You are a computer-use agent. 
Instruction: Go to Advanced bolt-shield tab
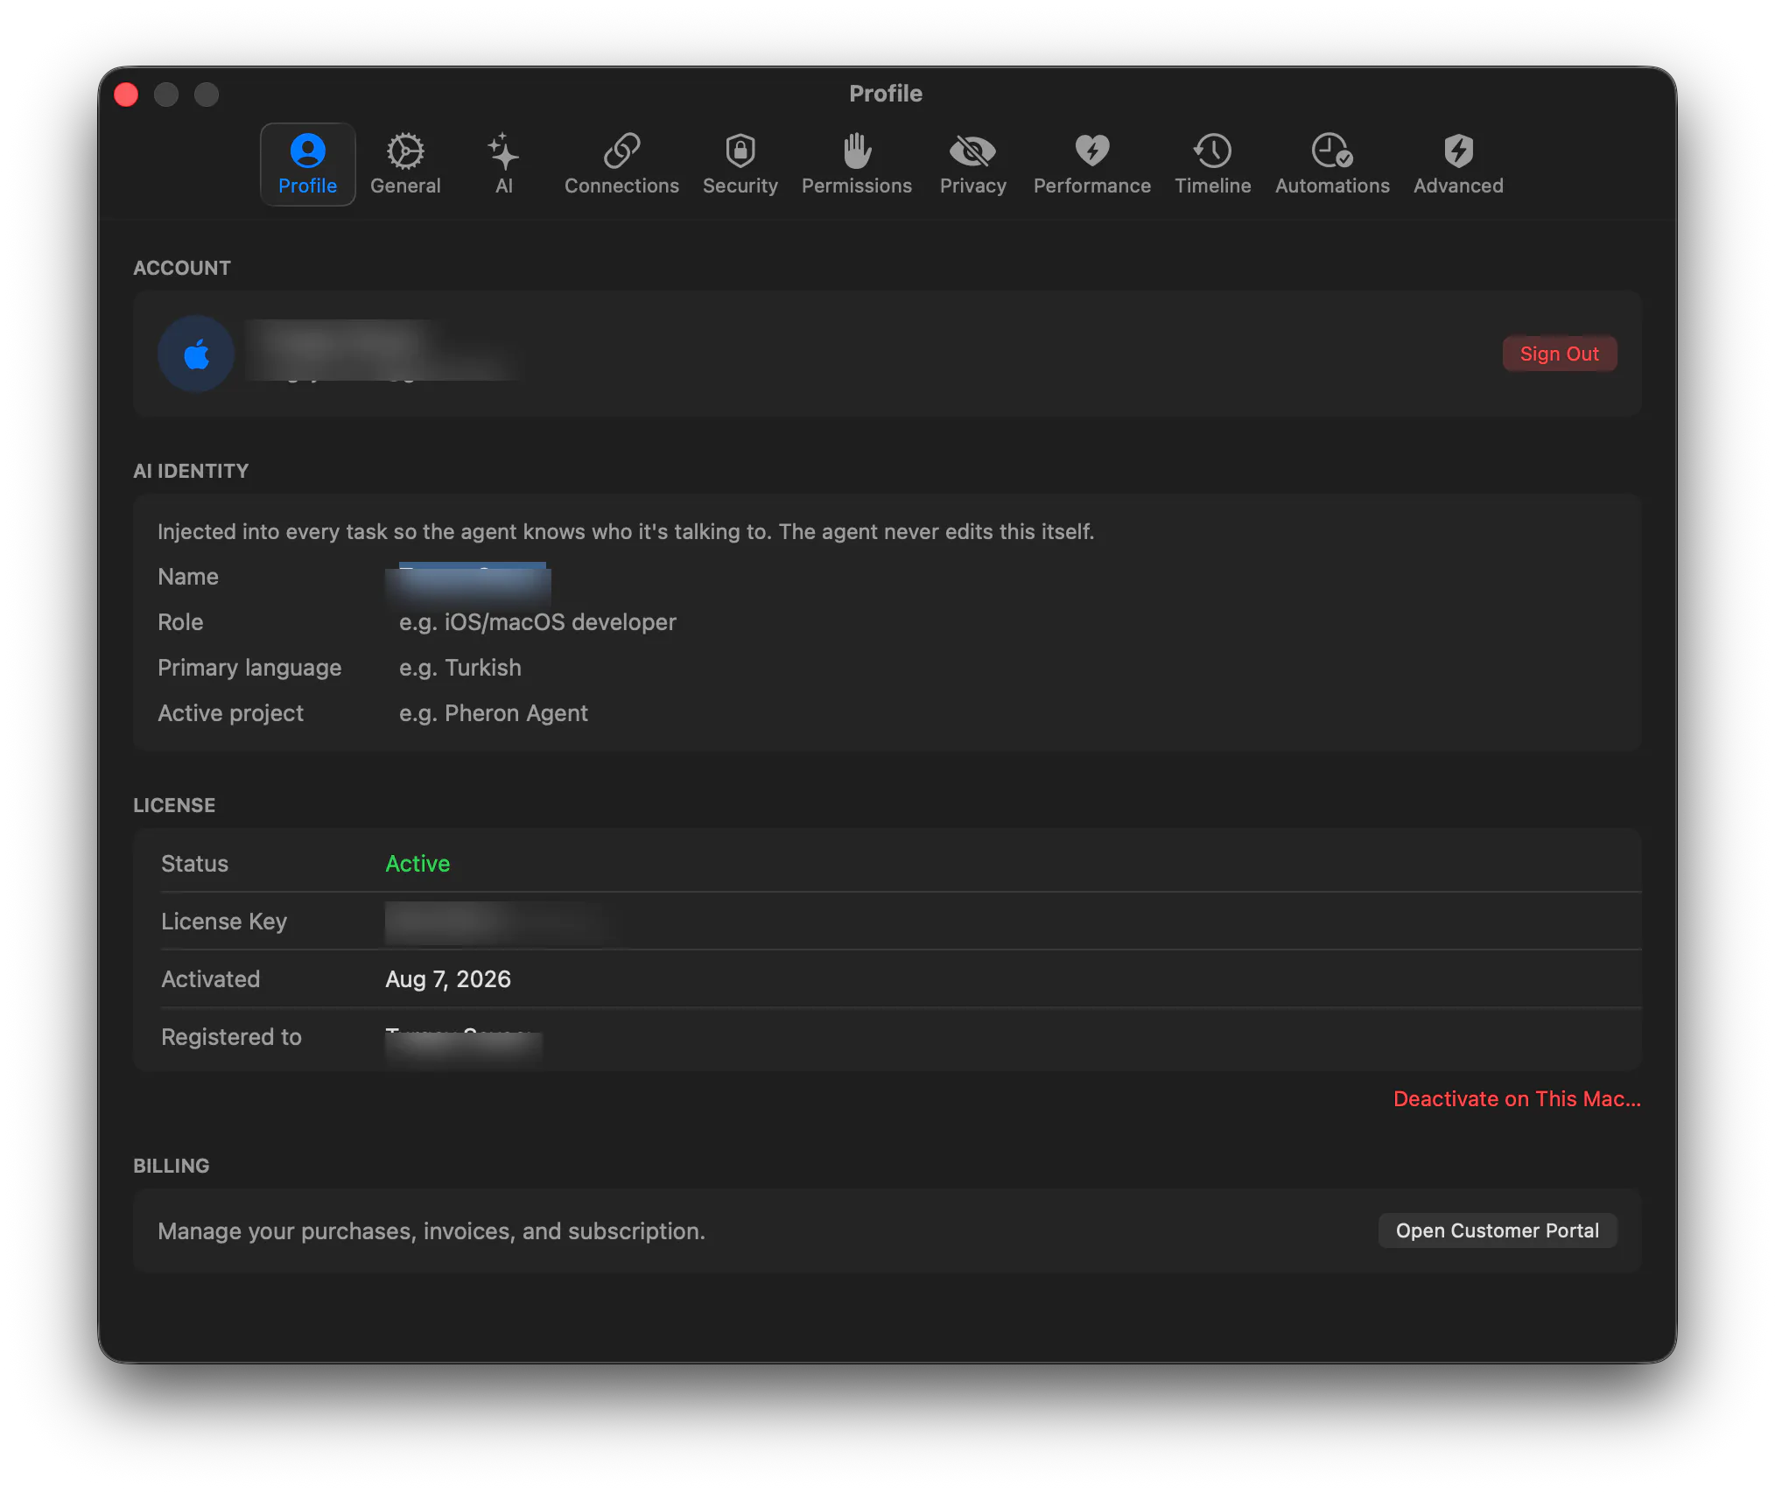(1458, 164)
